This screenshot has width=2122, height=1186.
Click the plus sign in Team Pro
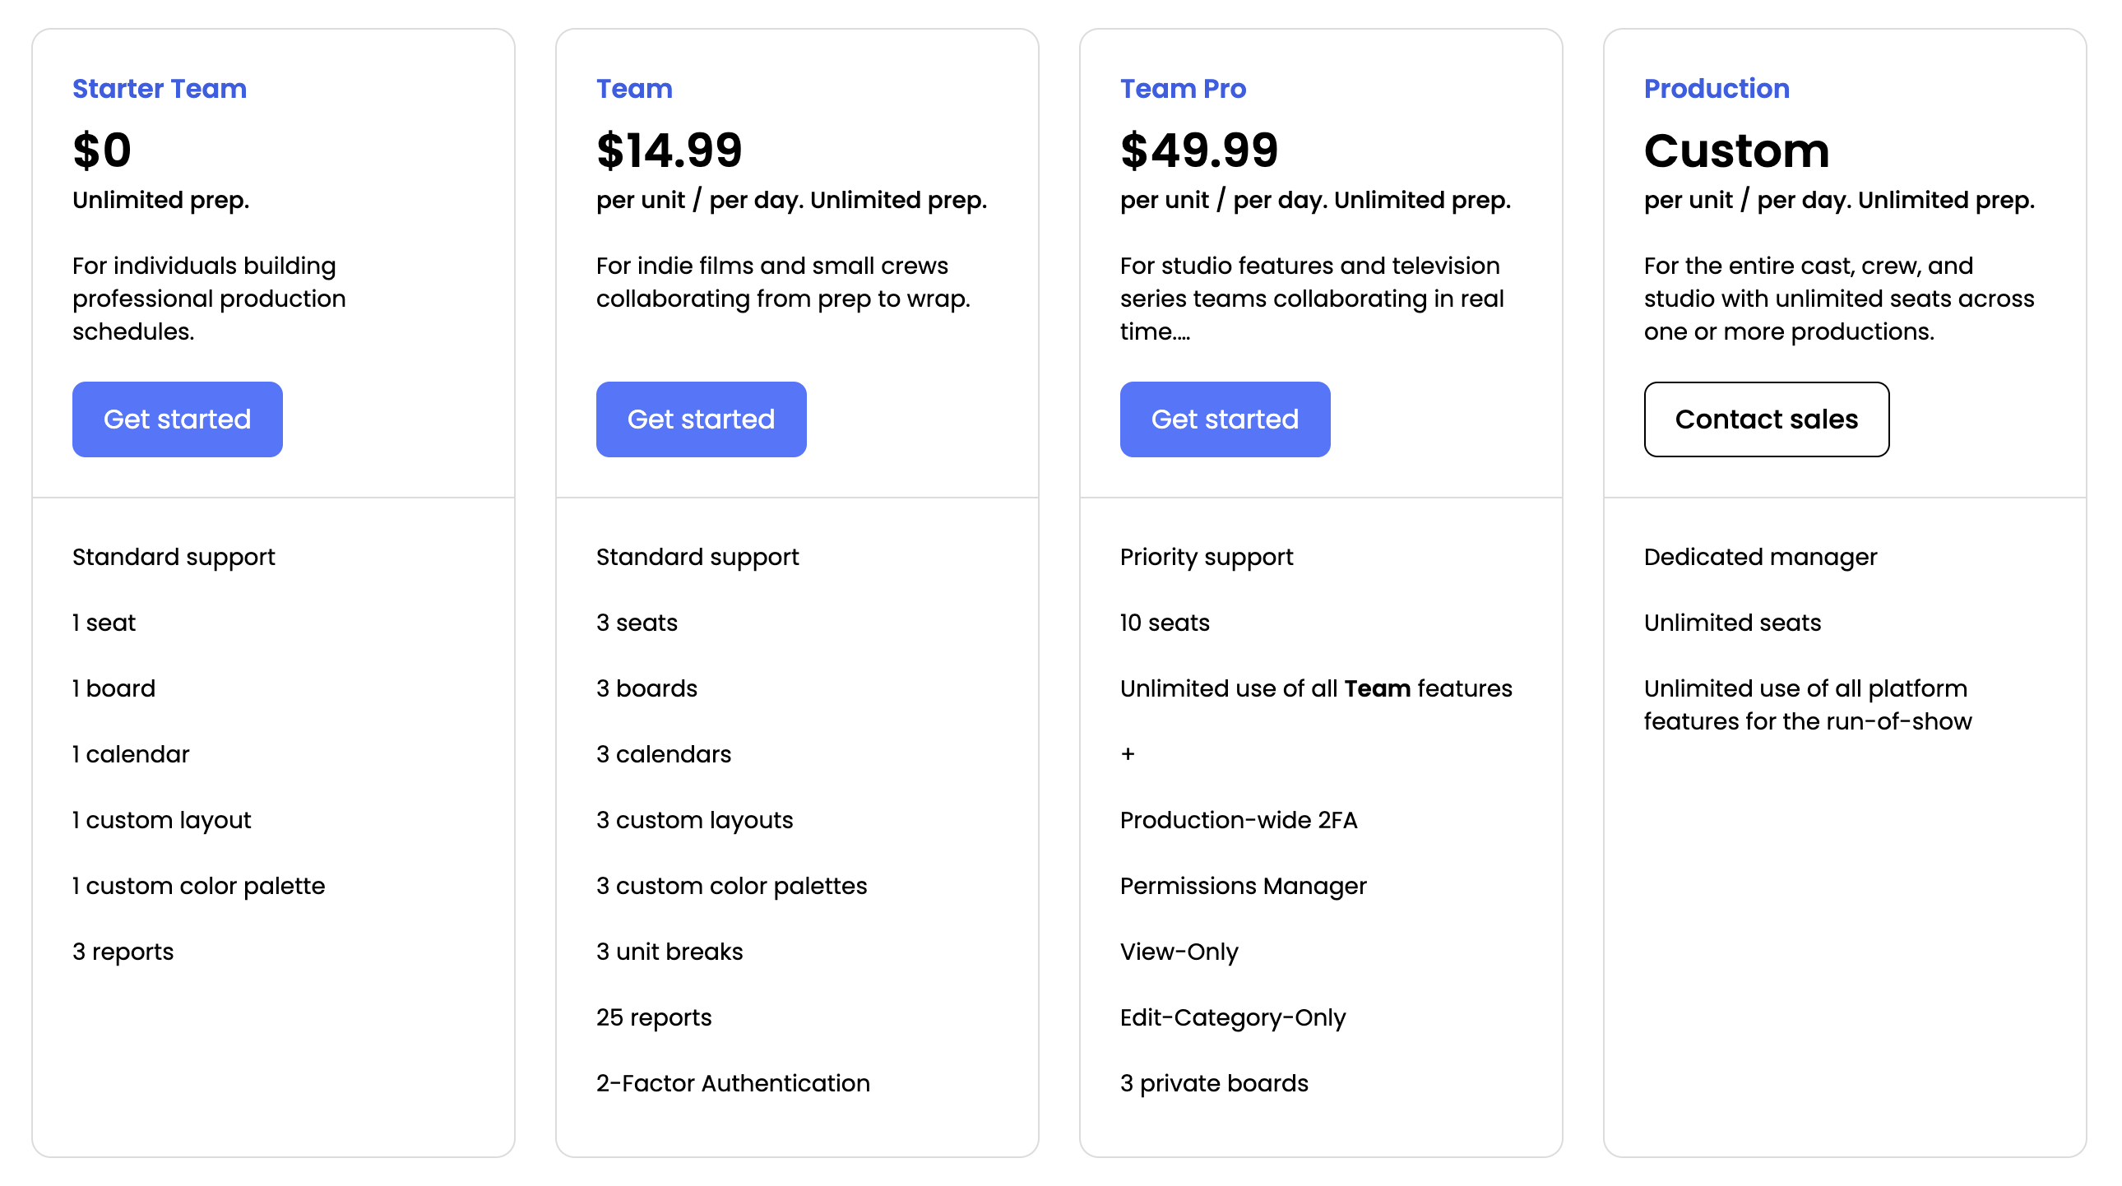click(1128, 754)
